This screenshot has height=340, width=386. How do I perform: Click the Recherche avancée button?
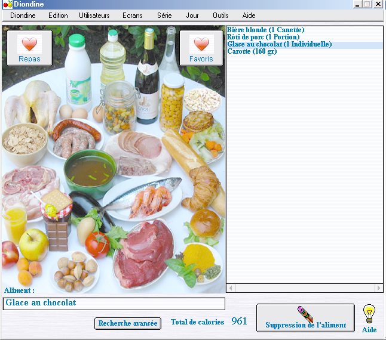click(128, 323)
